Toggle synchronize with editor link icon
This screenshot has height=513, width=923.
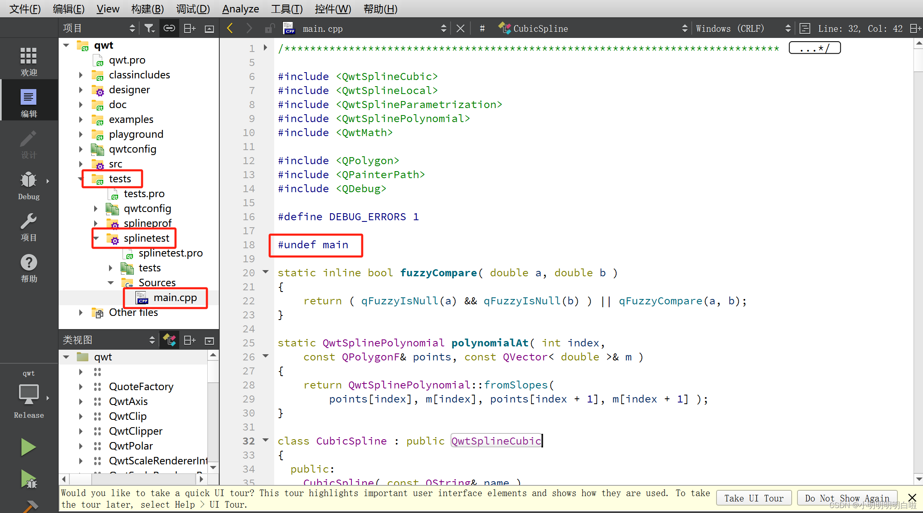(x=169, y=28)
